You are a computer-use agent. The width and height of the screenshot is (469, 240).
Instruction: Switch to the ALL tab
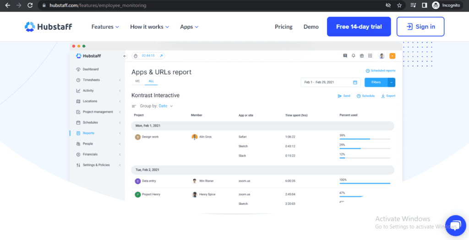click(151, 81)
